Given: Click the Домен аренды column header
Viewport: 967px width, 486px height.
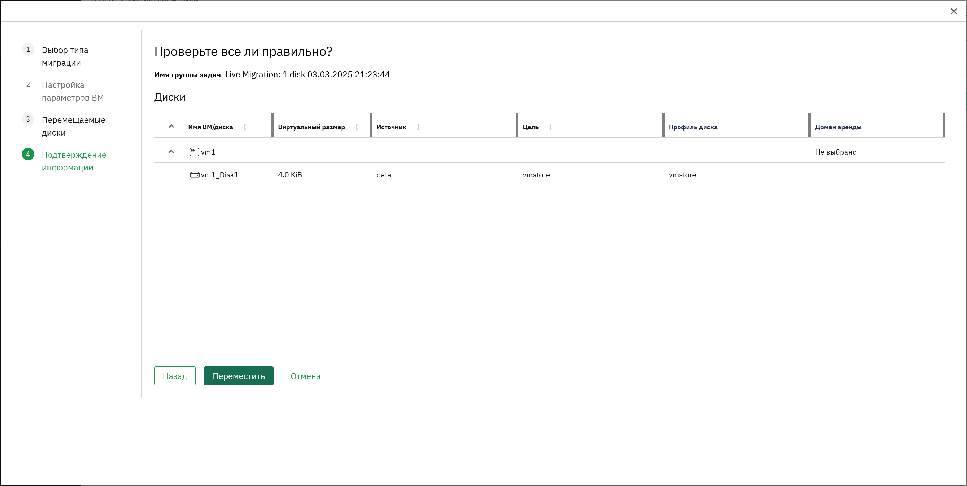Looking at the screenshot, I should [x=838, y=127].
